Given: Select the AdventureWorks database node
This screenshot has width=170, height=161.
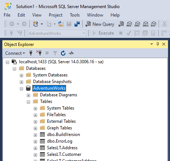Looking at the screenshot, I should (49, 88).
